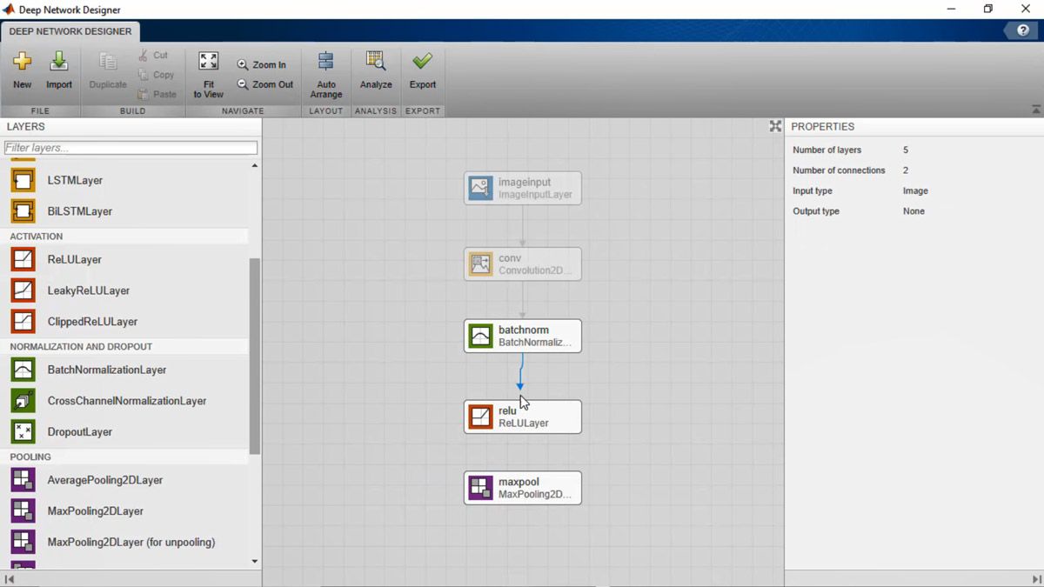Click the New network icon
This screenshot has width=1044, height=587.
(22, 63)
